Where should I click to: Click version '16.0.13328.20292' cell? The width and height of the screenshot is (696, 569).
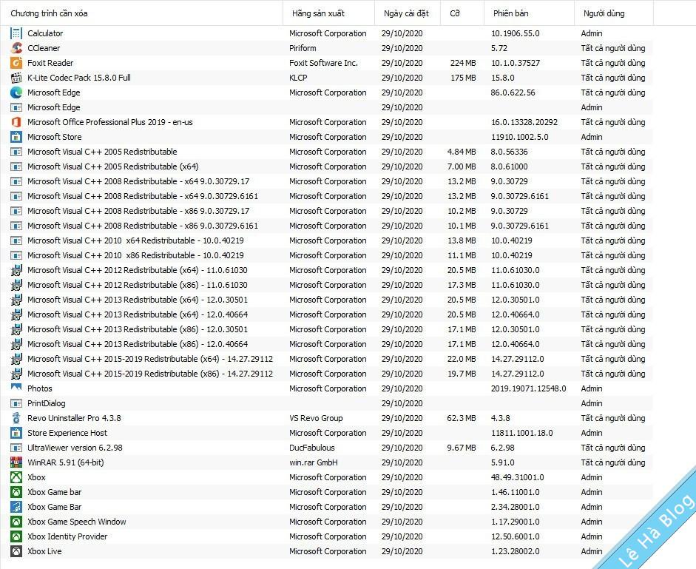pyautogui.click(x=524, y=122)
